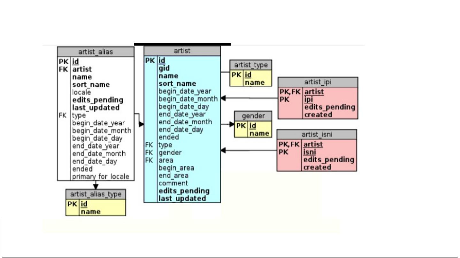The width and height of the screenshot is (460, 258).
Task: Select the gender foreign key in artist table
Action: coord(170,153)
